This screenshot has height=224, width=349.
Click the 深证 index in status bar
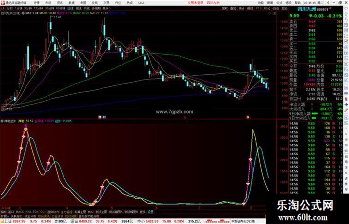coord(74,221)
